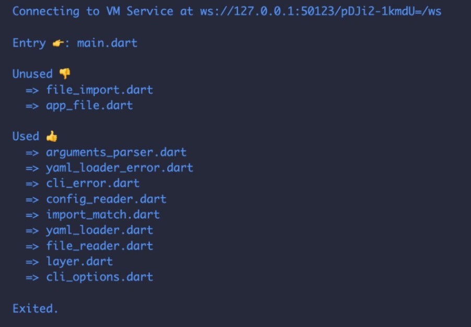Click the Unused section heading

(x=32, y=74)
